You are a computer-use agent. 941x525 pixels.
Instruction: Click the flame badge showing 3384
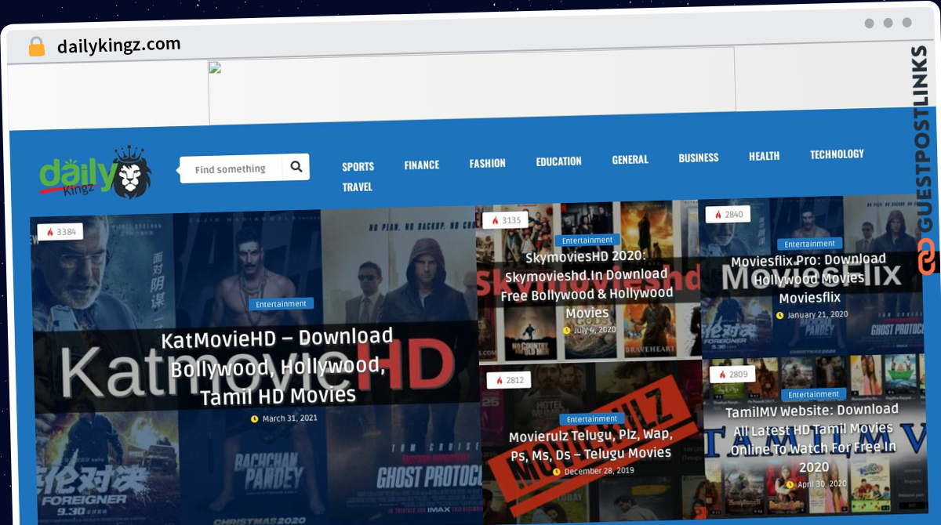pyautogui.click(x=60, y=232)
